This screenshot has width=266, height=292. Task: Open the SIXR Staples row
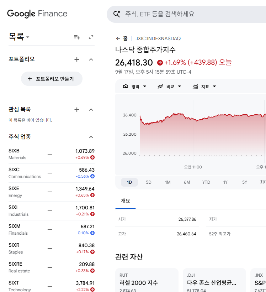pyautogui.click(x=52, y=249)
